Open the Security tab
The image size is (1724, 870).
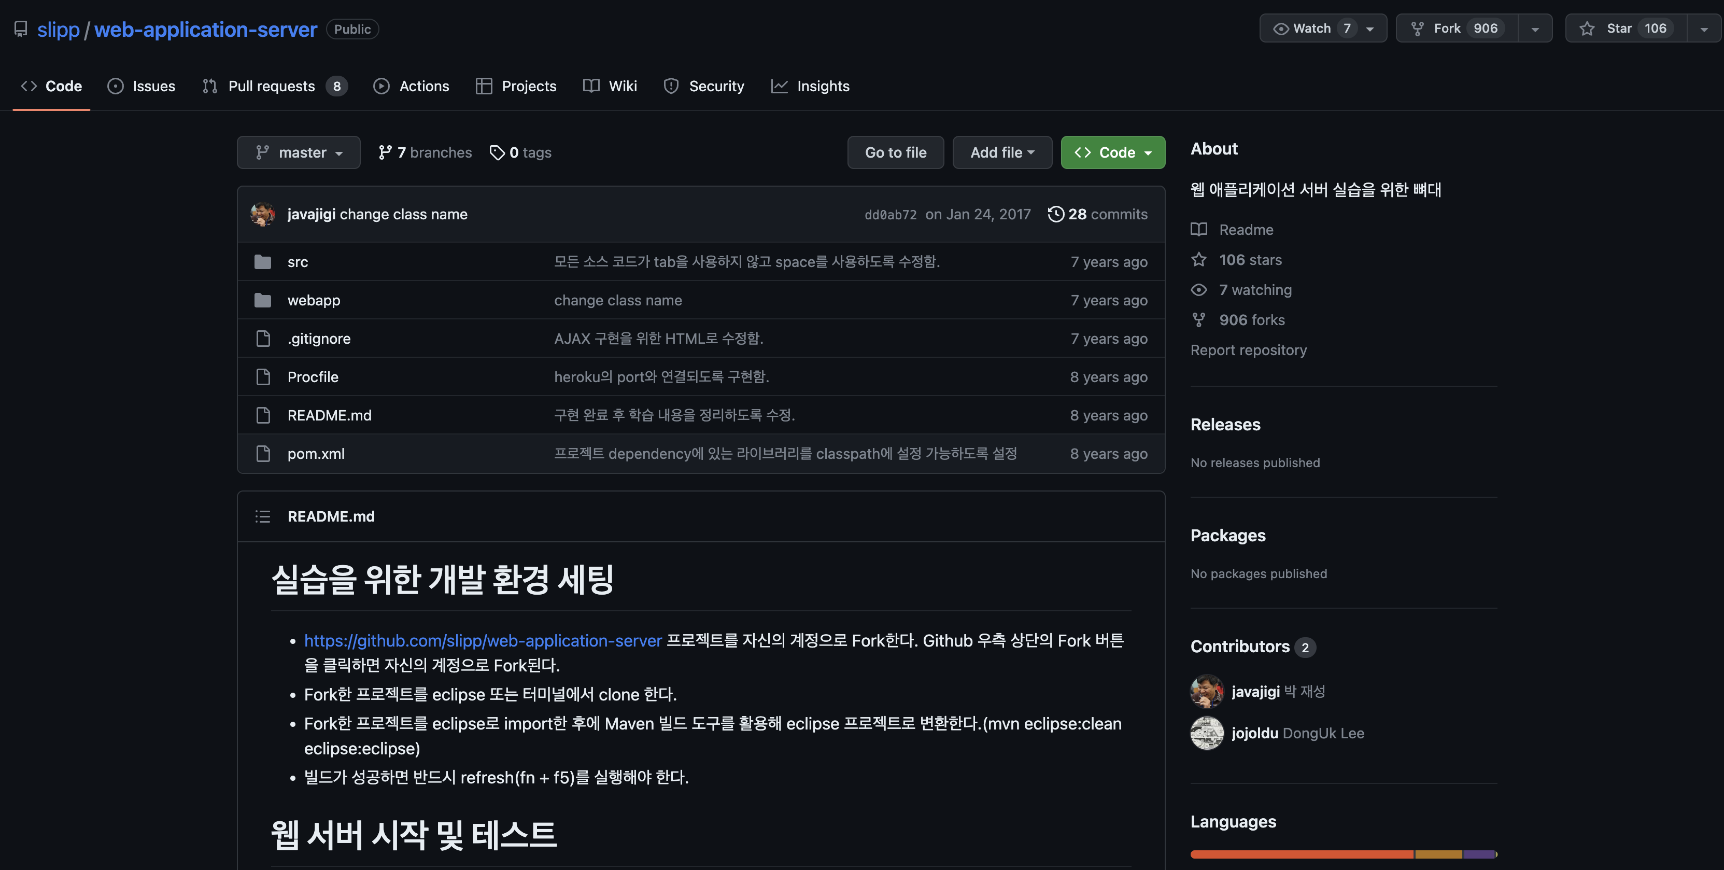tap(703, 87)
